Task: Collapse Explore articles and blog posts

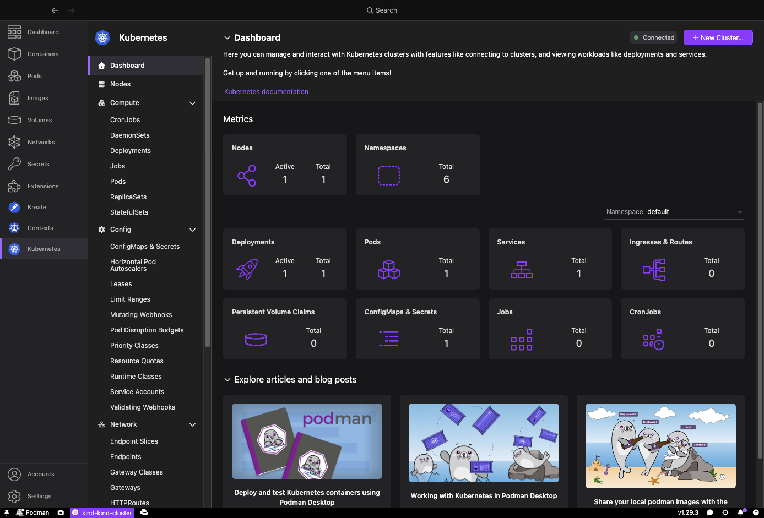Action: coord(227,380)
